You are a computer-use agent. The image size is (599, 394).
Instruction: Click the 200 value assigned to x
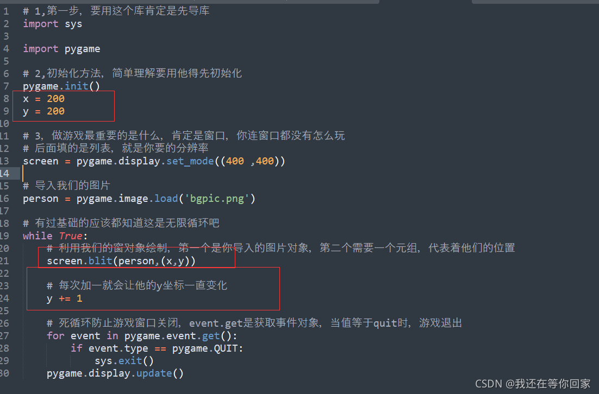click(55, 99)
